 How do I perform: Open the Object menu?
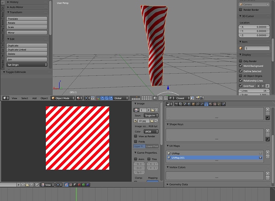44,98
